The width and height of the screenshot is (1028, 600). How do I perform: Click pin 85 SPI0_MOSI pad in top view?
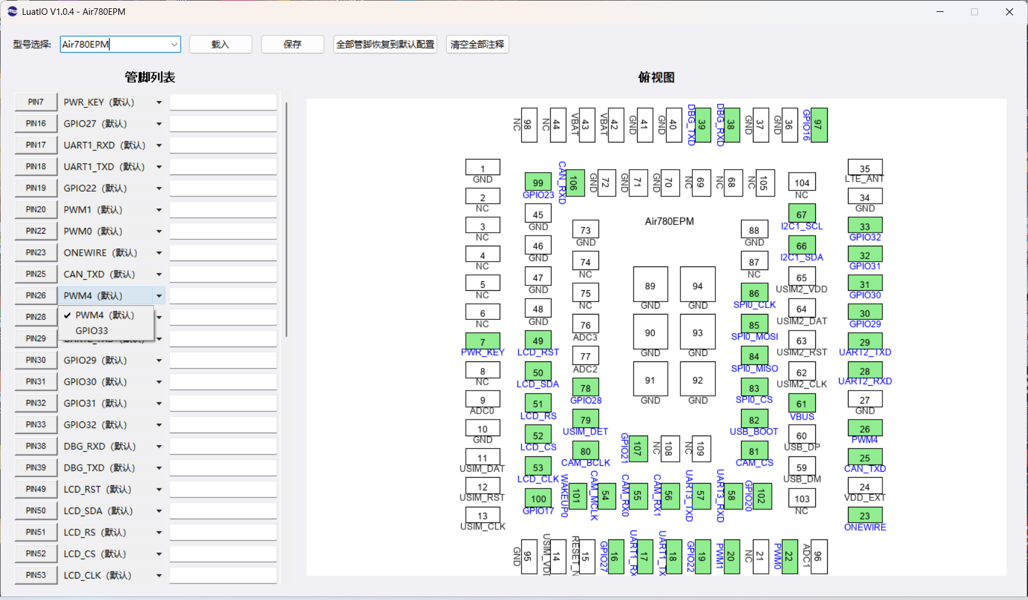(754, 325)
